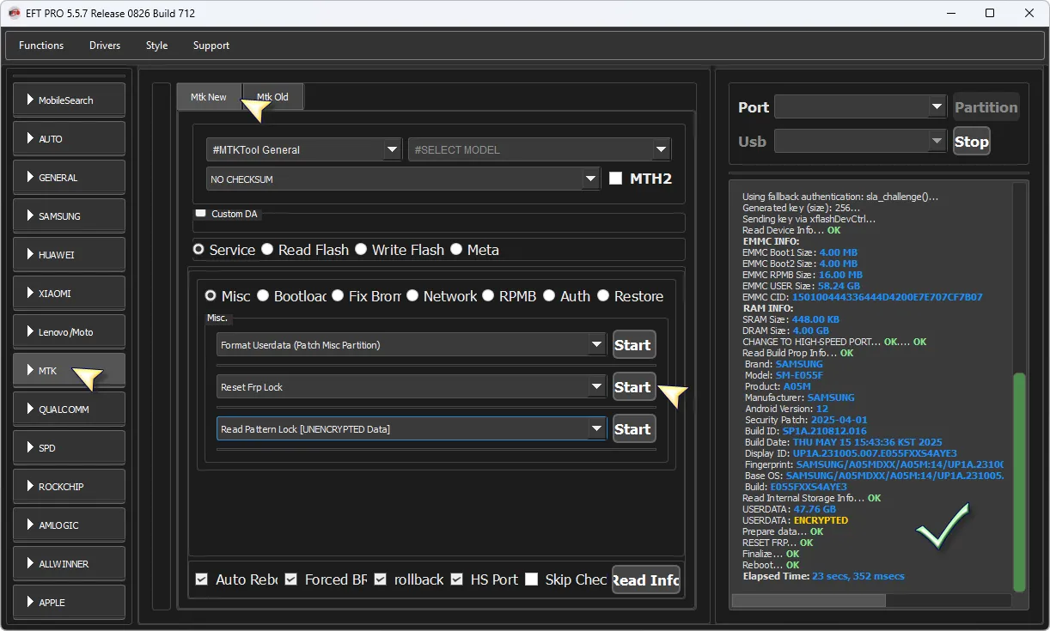
Task: Select the Meta radio button
Action: tap(455, 250)
